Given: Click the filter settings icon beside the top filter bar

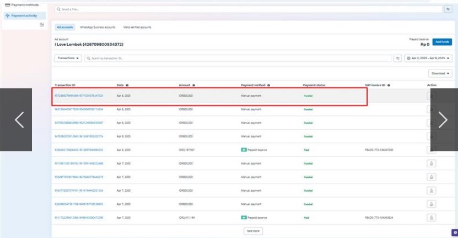Looking at the screenshot, I should [447, 9].
